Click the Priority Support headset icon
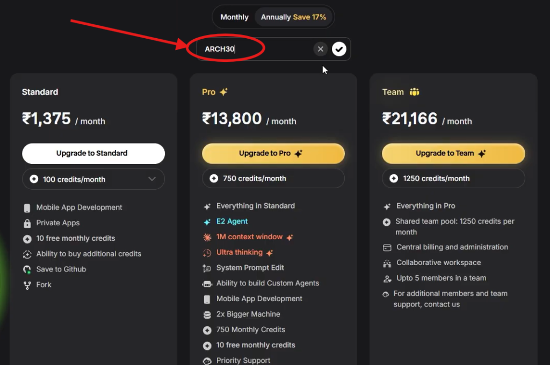Image resolution: width=550 pixels, height=365 pixels. [207, 360]
